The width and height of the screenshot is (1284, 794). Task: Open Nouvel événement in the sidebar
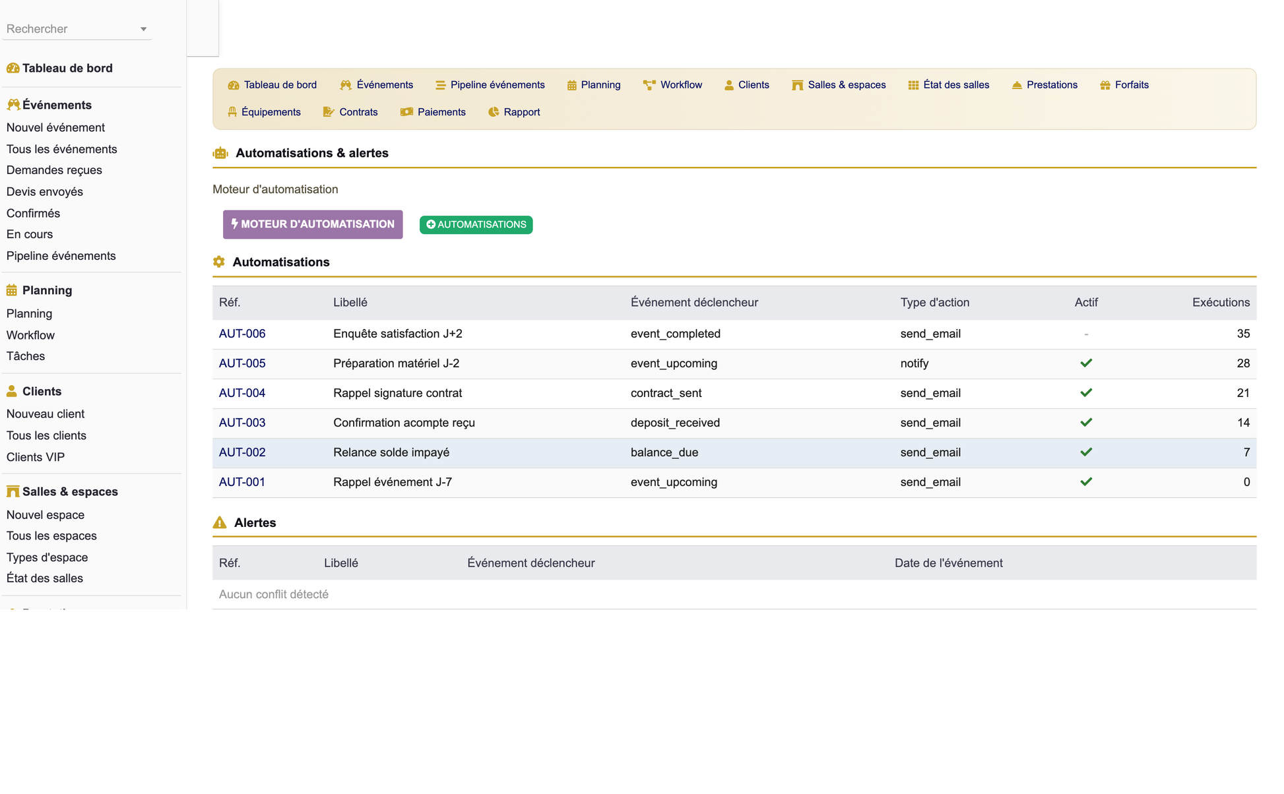[x=55, y=127]
